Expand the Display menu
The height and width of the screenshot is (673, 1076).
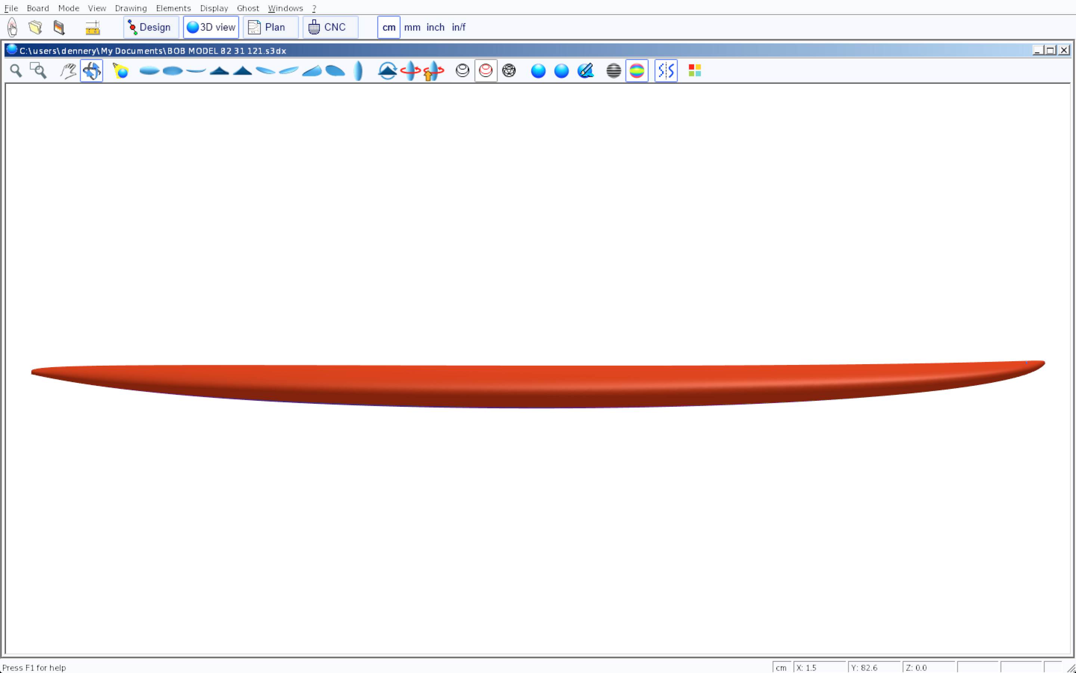pos(214,9)
